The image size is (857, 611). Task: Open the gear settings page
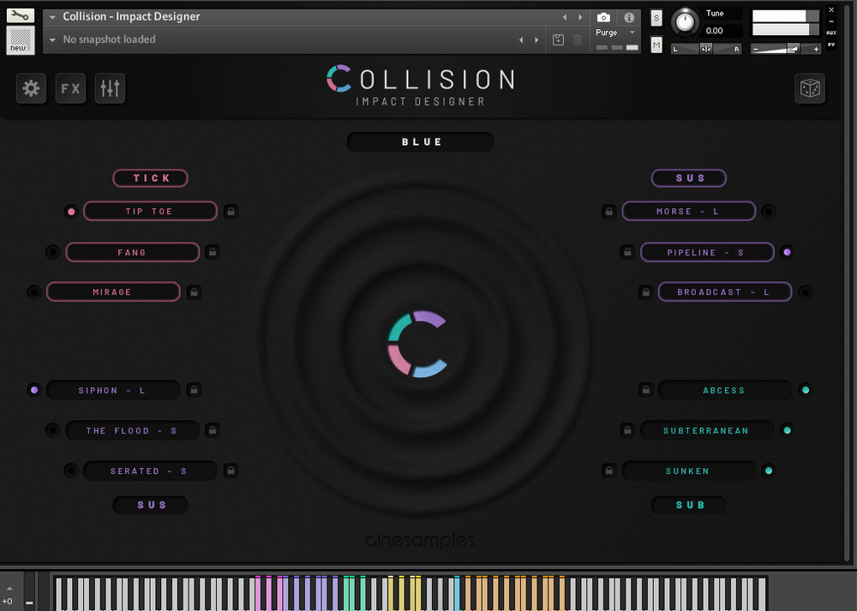31,88
